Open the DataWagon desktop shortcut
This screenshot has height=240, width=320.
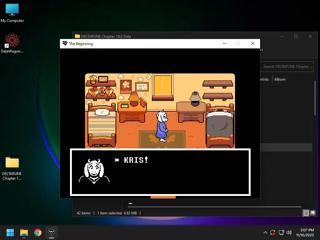click(x=12, y=43)
